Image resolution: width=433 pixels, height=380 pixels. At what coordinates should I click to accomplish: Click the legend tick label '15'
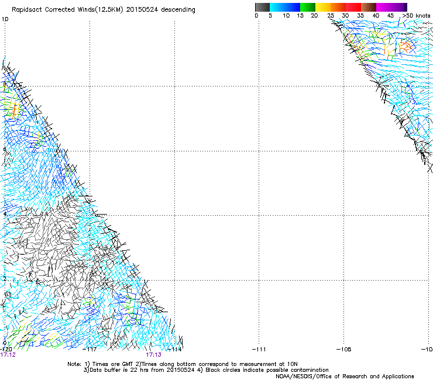pos(300,16)
